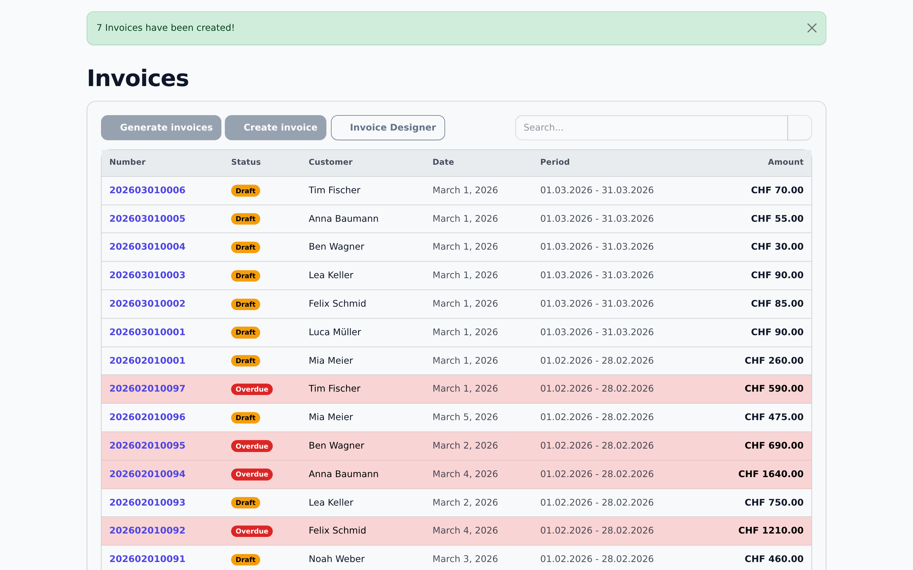
Task: Open invoice 202602010097
Action: [x=147, y=388]
